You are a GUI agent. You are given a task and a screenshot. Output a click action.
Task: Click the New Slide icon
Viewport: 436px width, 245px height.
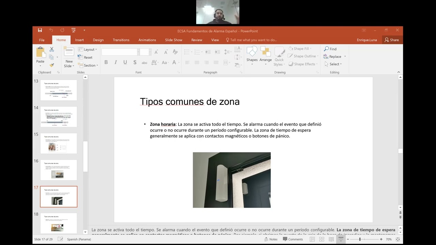click(69, 51)
